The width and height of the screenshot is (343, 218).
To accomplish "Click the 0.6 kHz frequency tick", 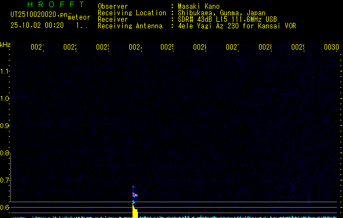I will [x=5, y=208].
